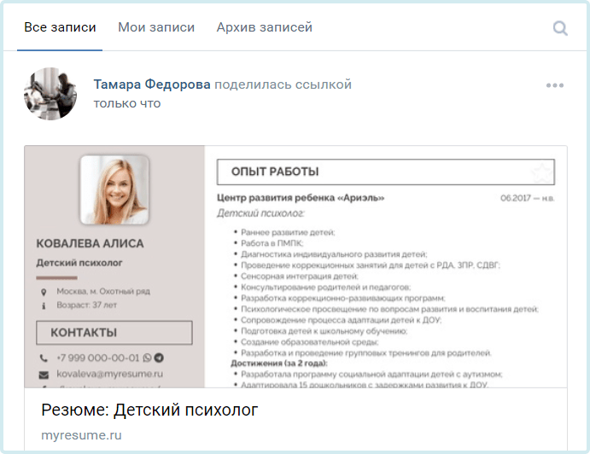This screenshot has width=590, height=454.
Task: Click Подготовка детей к школьному обучению bullet
Action: 324,331
